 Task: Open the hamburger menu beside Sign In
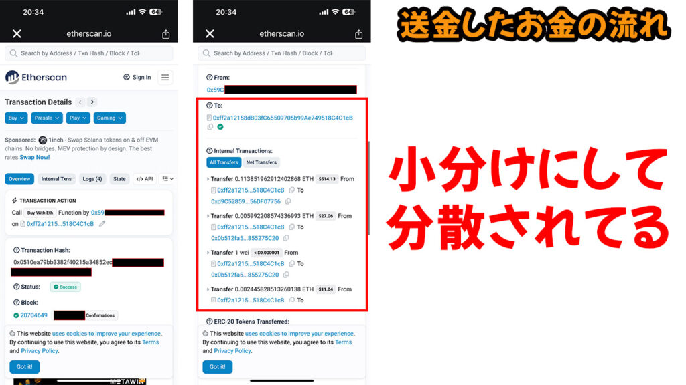165,78
